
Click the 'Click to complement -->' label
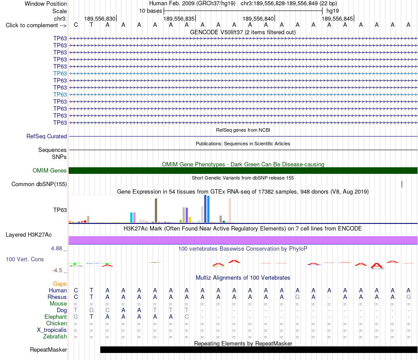click(x=36, y=25)
